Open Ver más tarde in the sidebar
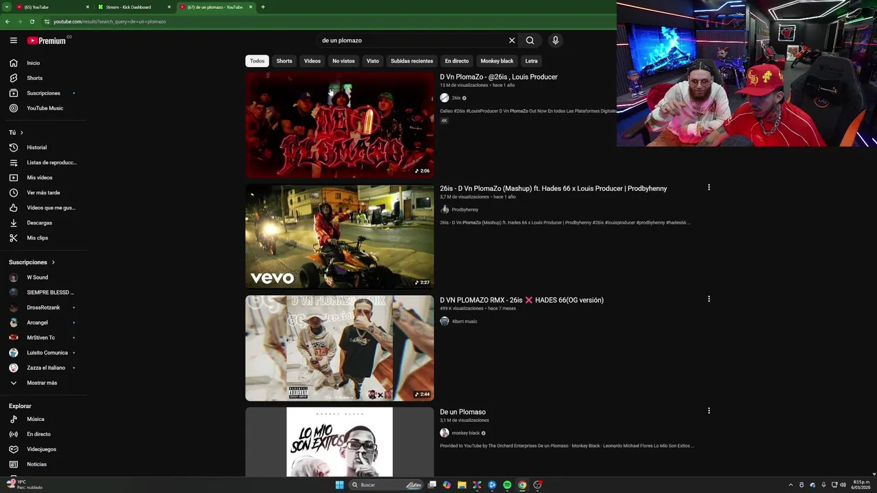Image resolution: width=877 pixels, height=493 pixels. [x=44, y=192]
